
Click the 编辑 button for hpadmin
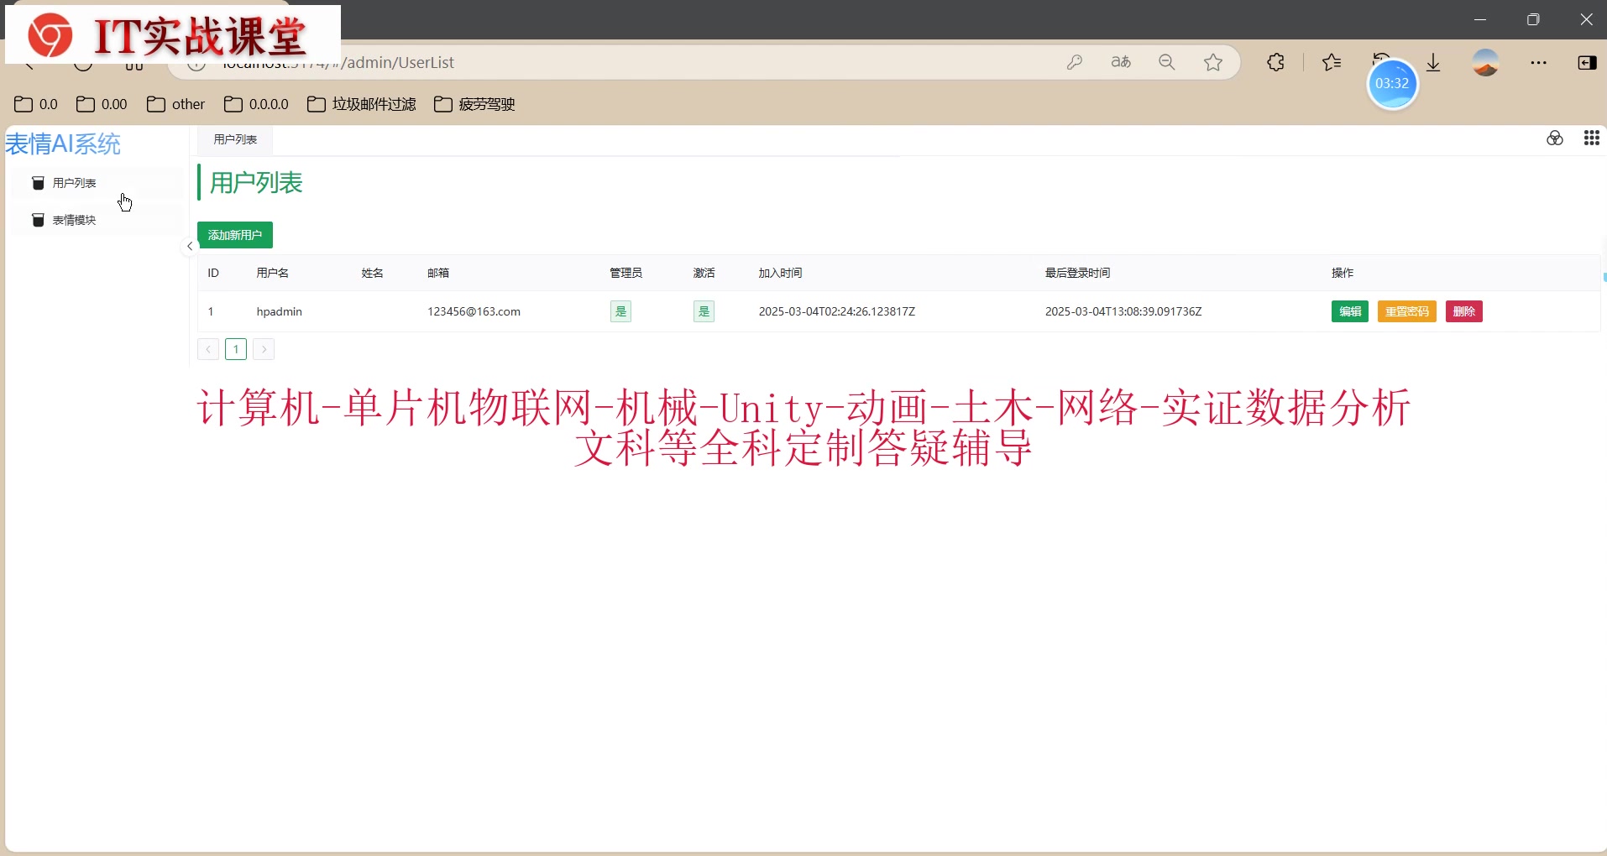[1350, 311]
